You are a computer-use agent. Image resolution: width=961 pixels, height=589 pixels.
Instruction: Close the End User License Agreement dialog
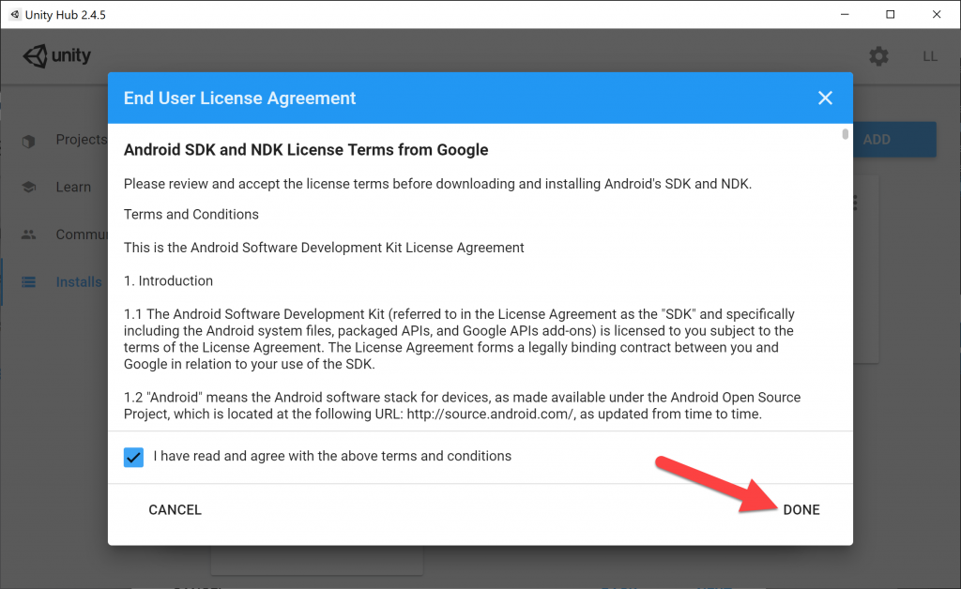(825, 98)
